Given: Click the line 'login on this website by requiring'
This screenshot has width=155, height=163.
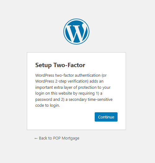Looking at the screenshot, I should tap(69, 93).
